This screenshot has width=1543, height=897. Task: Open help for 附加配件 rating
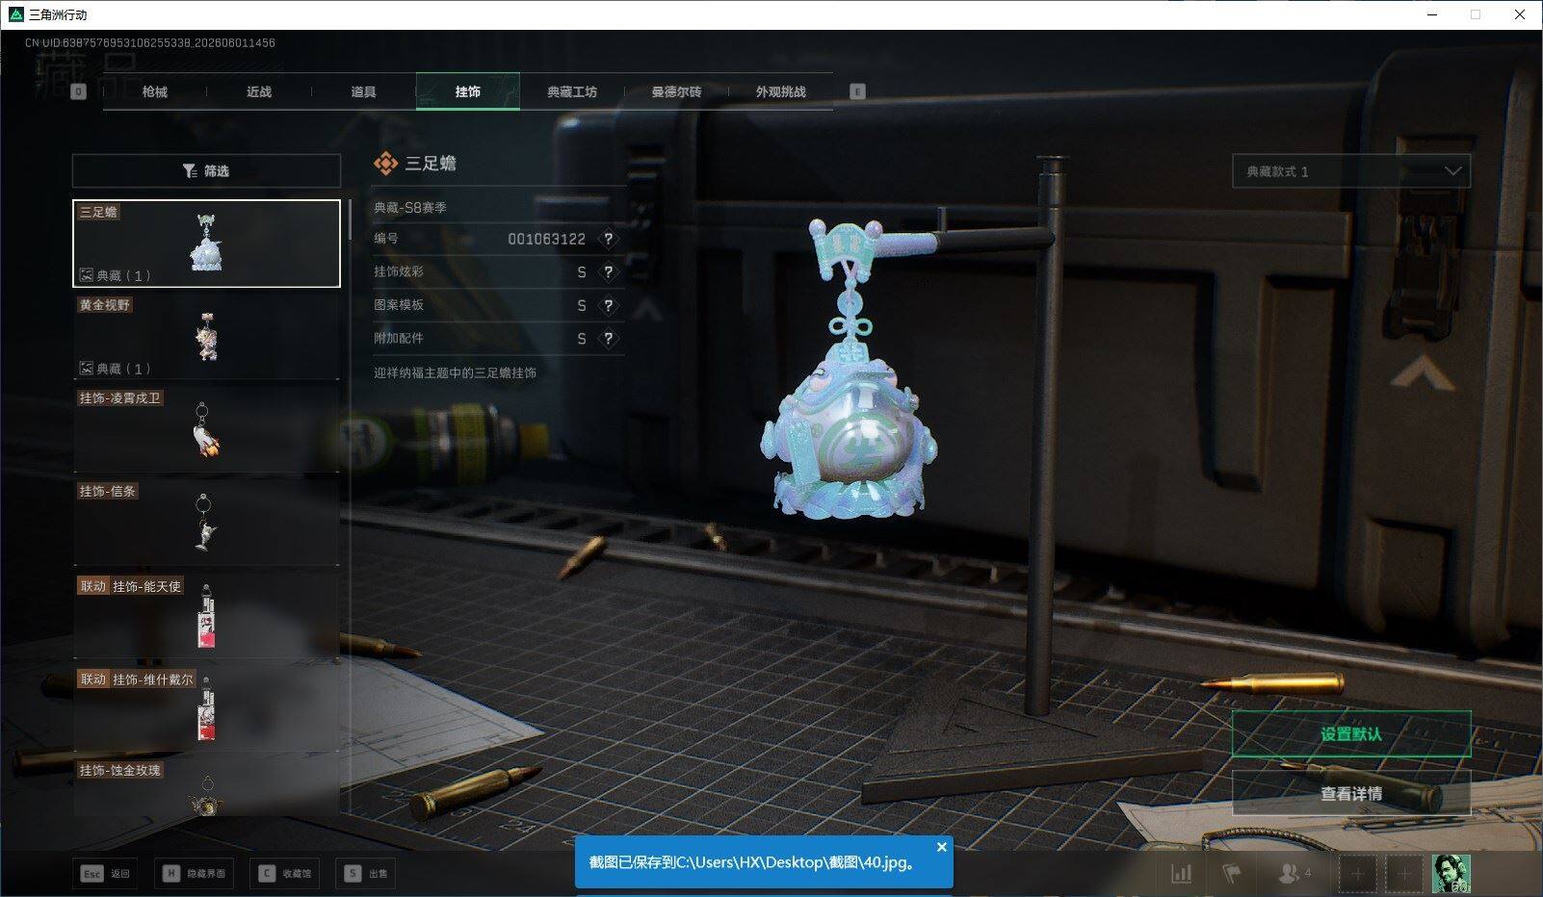pos(608,339)
